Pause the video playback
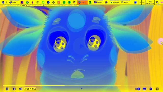The image size is (163, 92). tap(7, 89)
